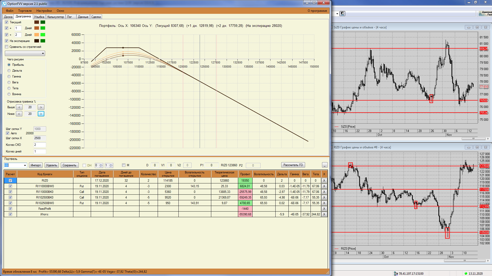
Task: Switch to the Сделки tab
Action: [96, 17]
